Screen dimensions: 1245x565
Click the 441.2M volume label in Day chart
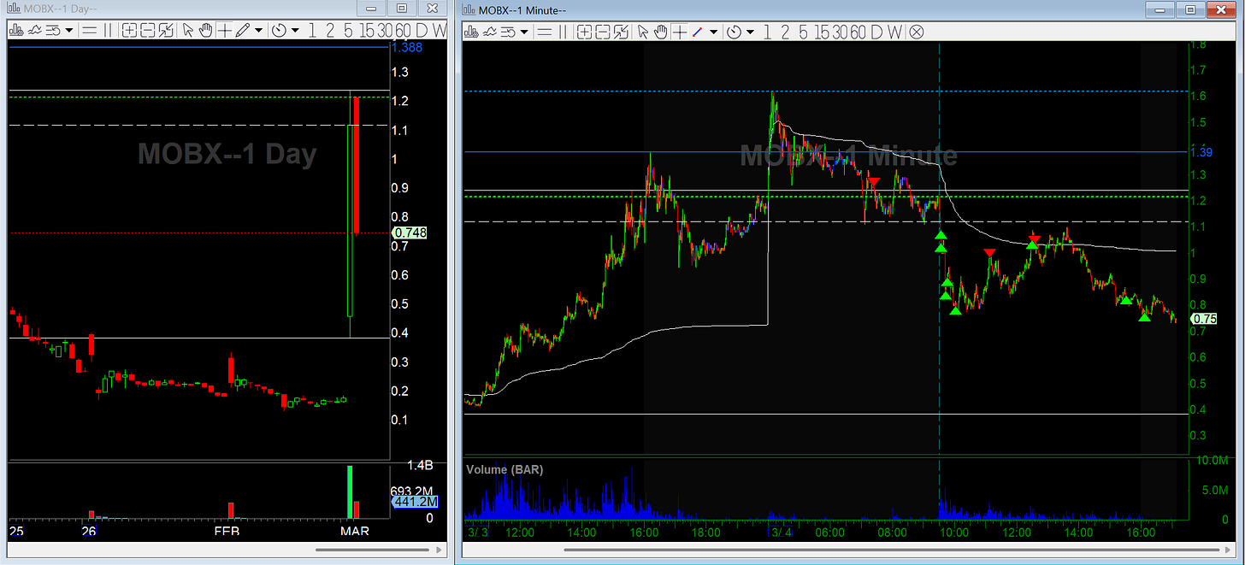415,502
